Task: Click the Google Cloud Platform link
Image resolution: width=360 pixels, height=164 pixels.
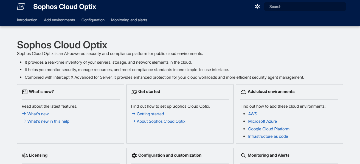Action: coord(269,129)
